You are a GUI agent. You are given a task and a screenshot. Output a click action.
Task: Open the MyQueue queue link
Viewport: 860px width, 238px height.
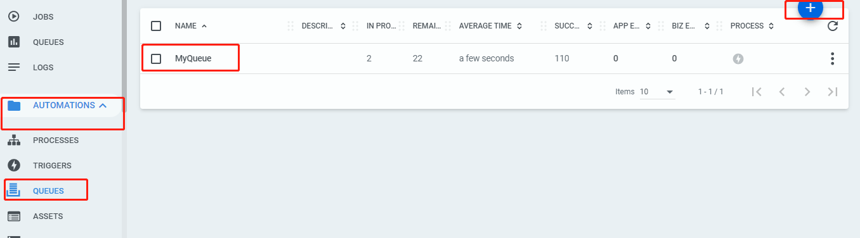(193, 59)
